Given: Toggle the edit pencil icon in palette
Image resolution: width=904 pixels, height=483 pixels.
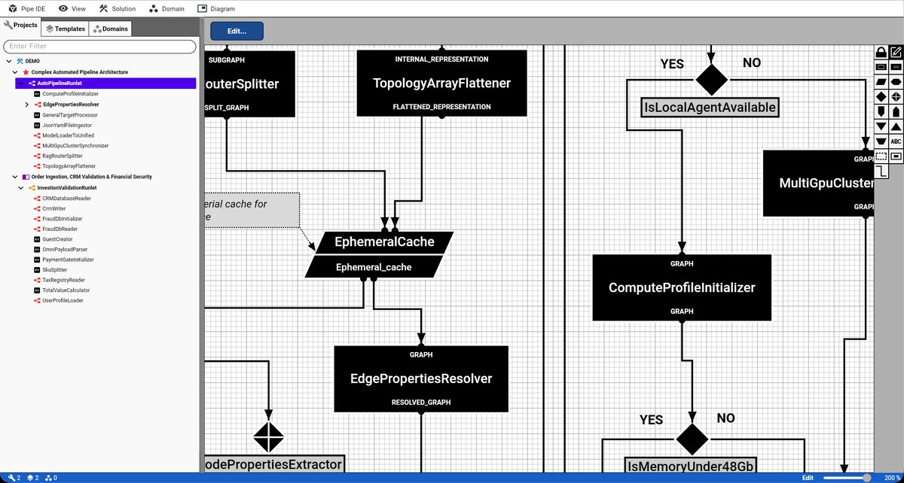Looking at the screenshot, I should pos(896,52).
